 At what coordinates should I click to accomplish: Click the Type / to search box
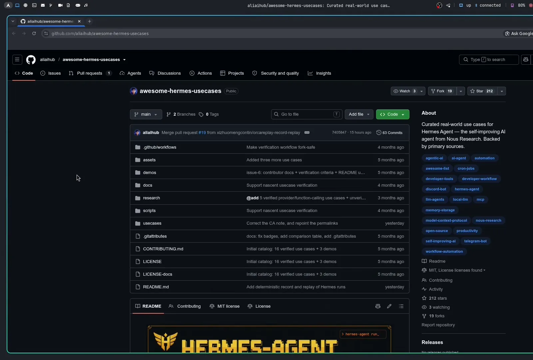tap(489, 60)
